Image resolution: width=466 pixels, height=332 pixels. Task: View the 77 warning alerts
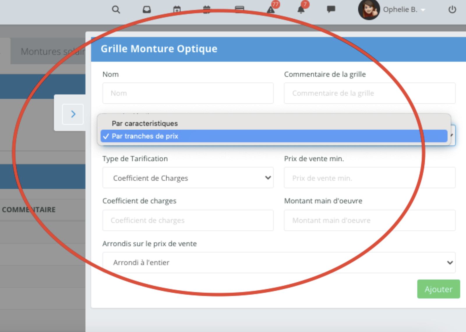tap(271, 10)
